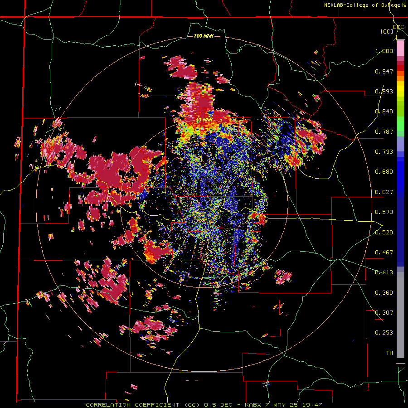Image resolution: width=408 pixels, height=408 pixels.
Task: Pick the yellow segment of the color bar
Action: click(x=400, y=89)
